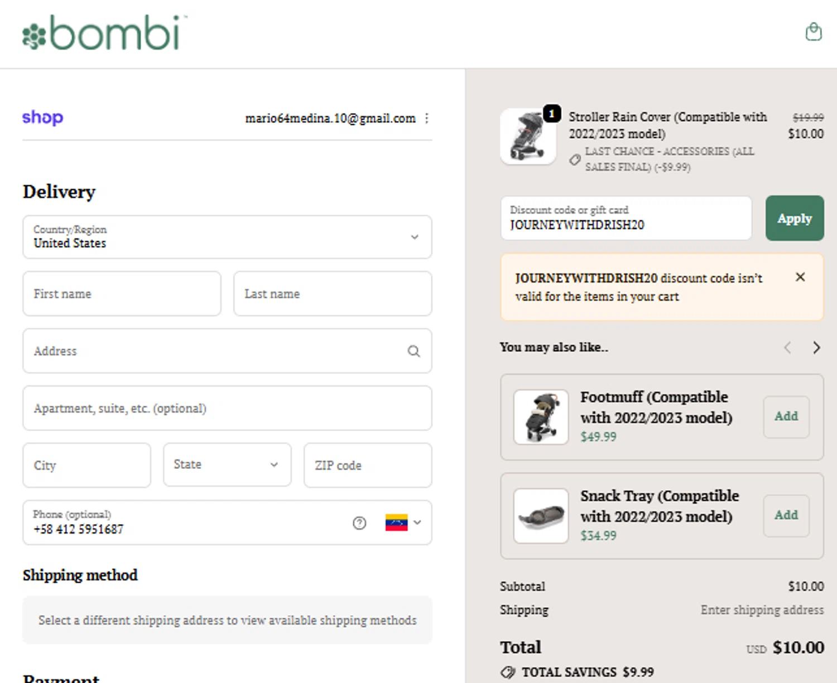
Task: Focus the Last name field
Action: pos(333,294)
